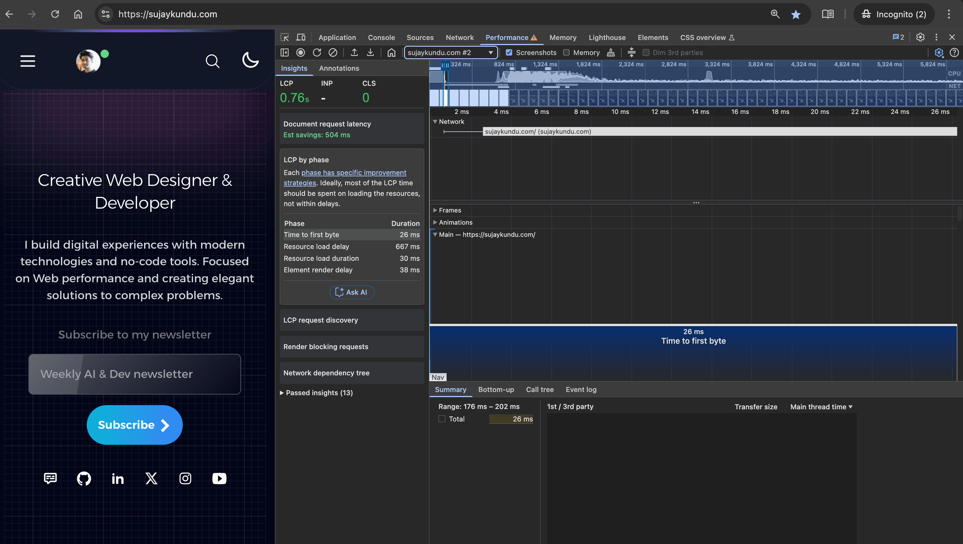Clear the recorded performance trace
This screenshot has height=544, width=963.
coord(333,52)
